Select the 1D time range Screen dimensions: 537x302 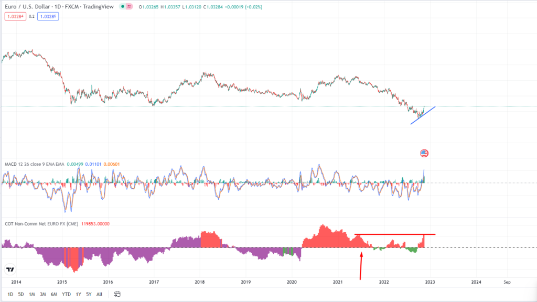click(x=10, y=294)
